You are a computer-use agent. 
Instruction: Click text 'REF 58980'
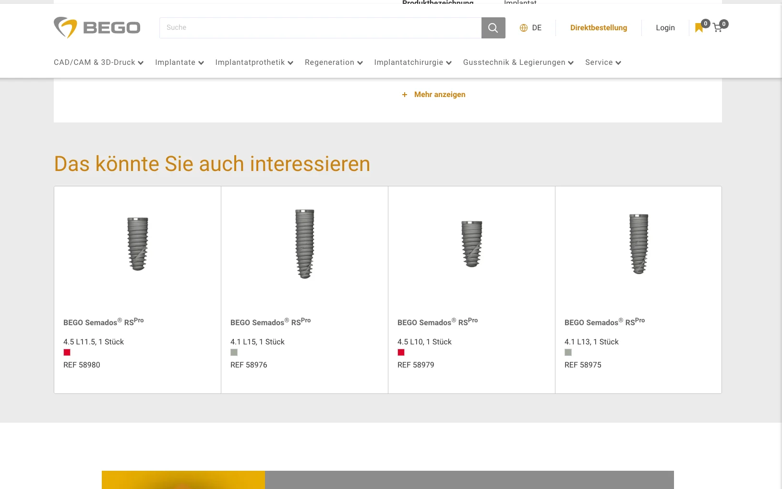[82, 365]
